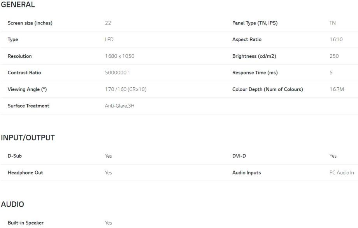Click the Response Time (ms) label

coord(255,73)
